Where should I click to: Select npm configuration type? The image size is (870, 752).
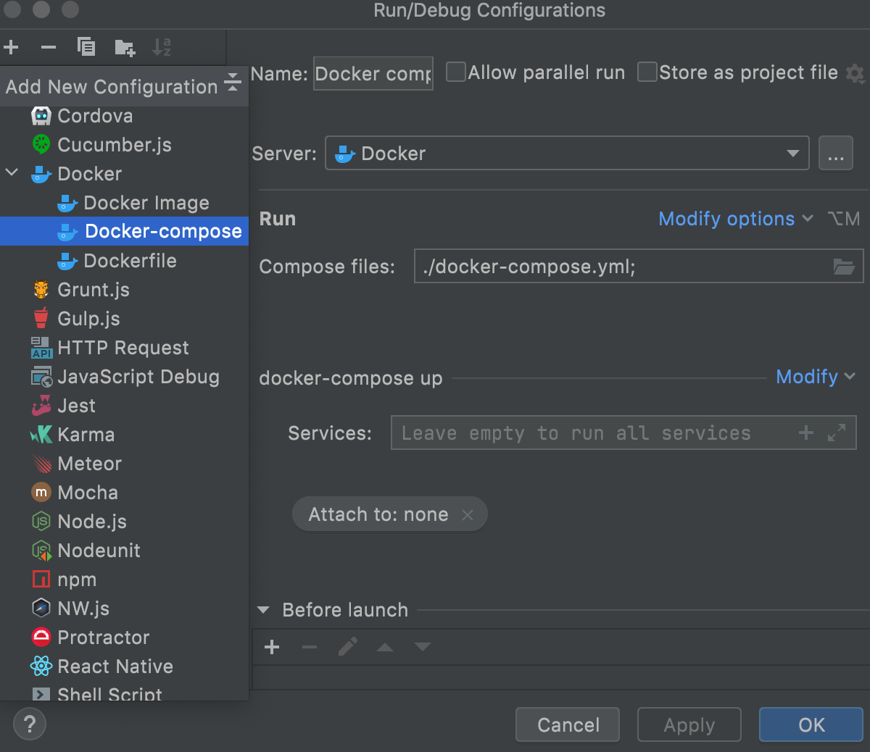124,580
